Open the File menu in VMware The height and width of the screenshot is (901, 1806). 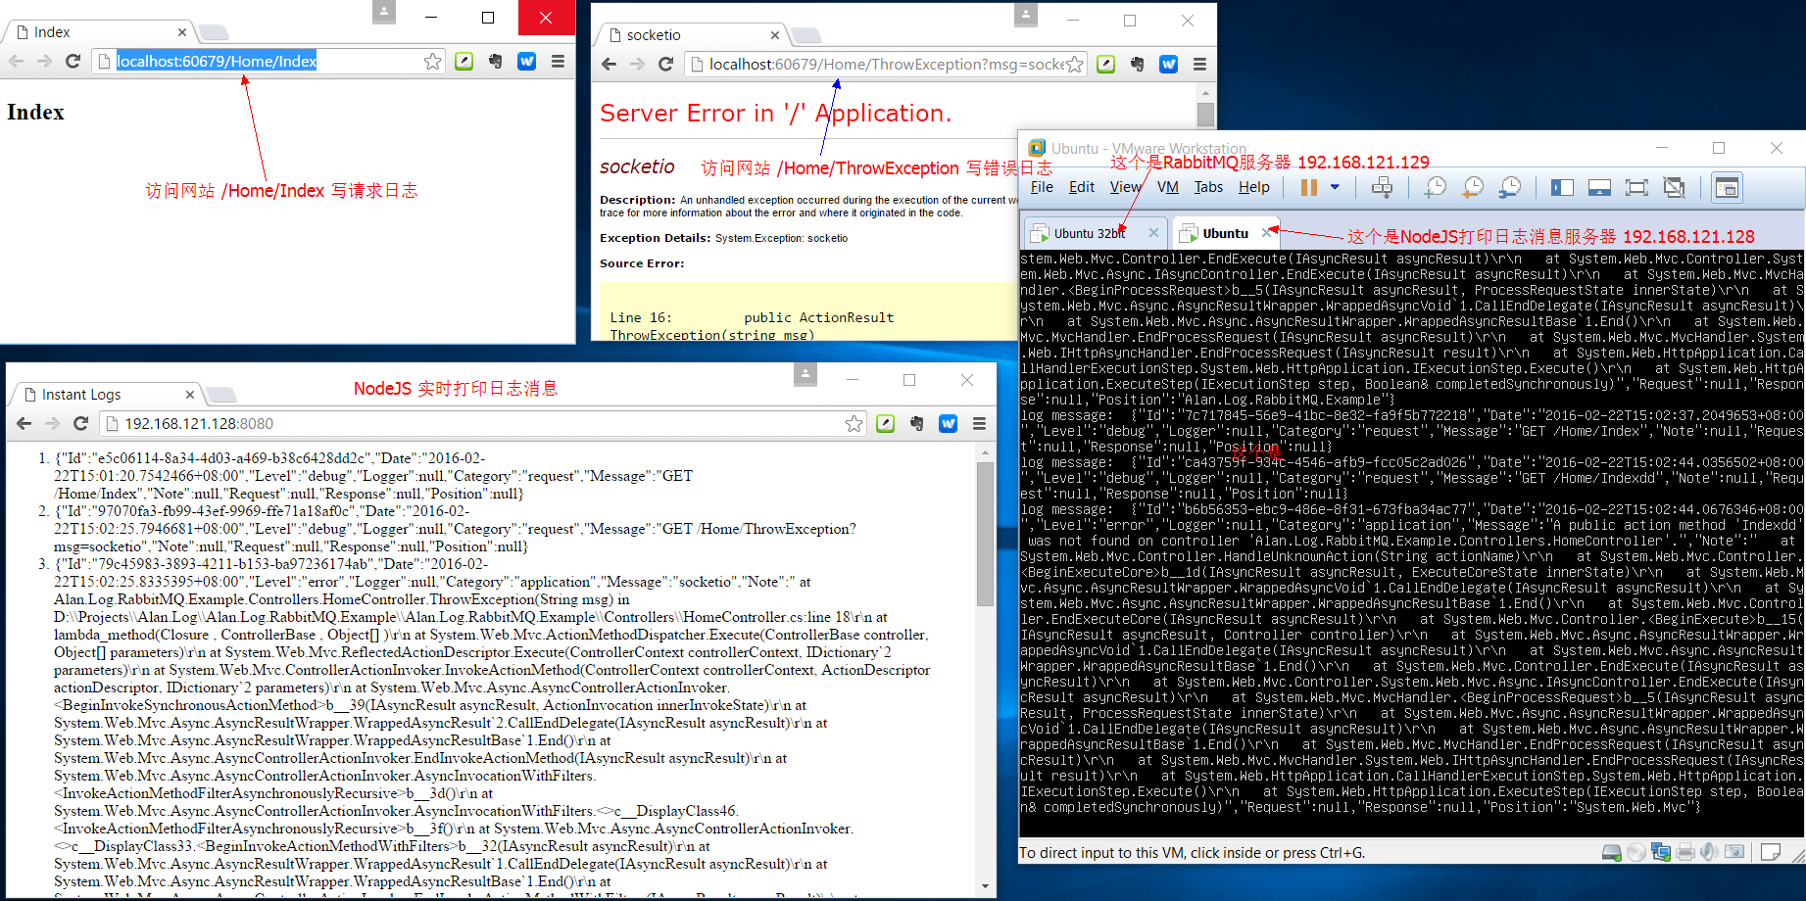[x=1042, y=187]
